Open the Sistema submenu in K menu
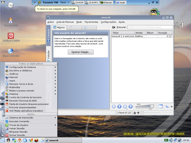Screen dimensions: 191x143 [31, 94]
